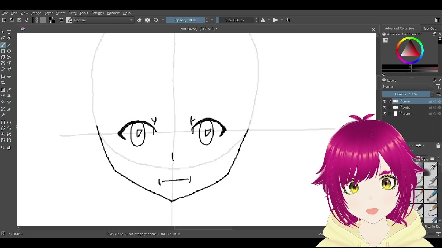Expand brush opacity extra options arrow

[x=212, y=20]
